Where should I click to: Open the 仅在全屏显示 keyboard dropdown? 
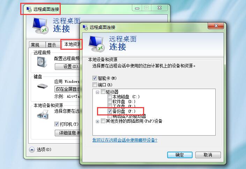(67, 89)
